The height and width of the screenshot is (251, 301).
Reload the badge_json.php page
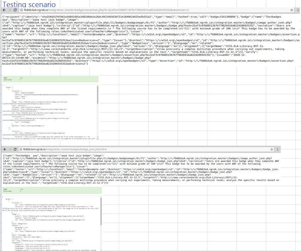pyautogui.click(x=15, y=149)
